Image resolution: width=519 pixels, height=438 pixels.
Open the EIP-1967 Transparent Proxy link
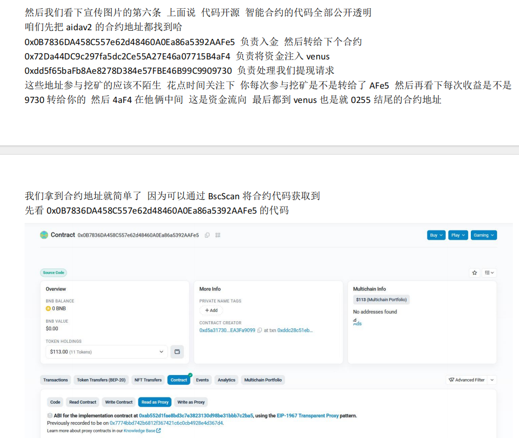[307, 416]
